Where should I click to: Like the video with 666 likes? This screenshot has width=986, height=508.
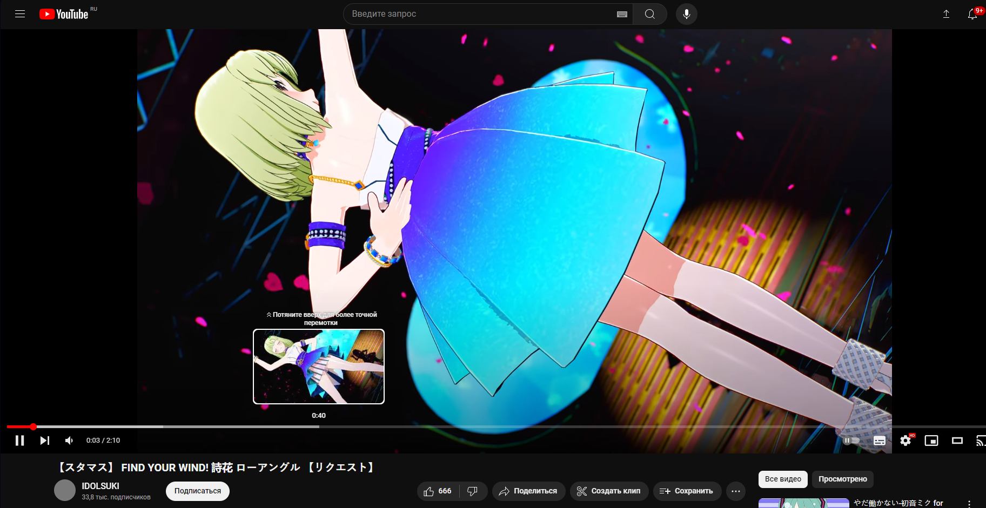(438, 491)
